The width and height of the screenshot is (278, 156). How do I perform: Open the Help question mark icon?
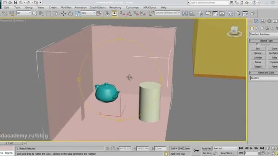(x=255, y=3)
